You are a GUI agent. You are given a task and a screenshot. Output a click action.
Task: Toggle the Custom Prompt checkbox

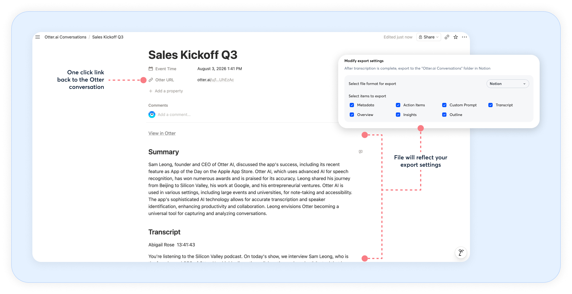tap(444, 105)
